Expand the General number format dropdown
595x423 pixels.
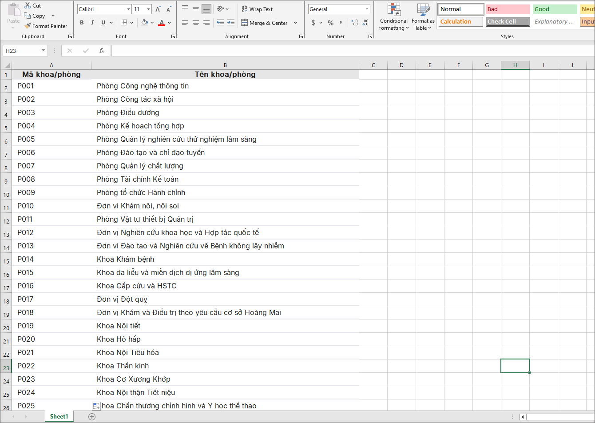(367, 9)
